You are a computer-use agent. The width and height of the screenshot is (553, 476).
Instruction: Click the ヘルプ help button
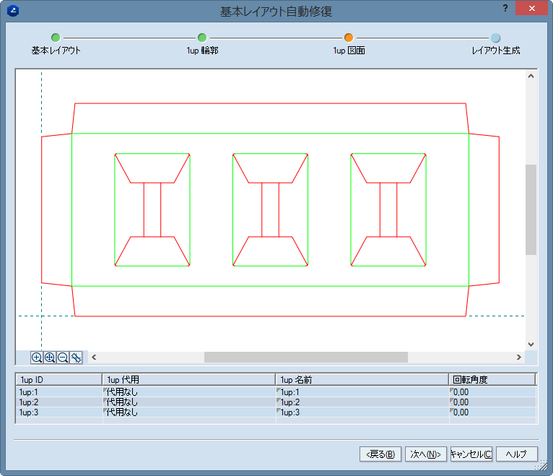(517, 454)
